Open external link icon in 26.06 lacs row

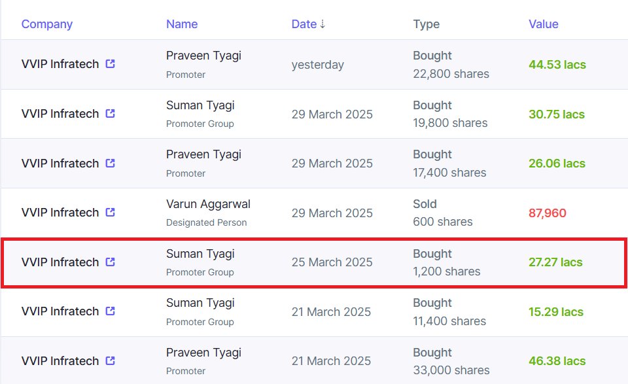click(x=110, y=163)
